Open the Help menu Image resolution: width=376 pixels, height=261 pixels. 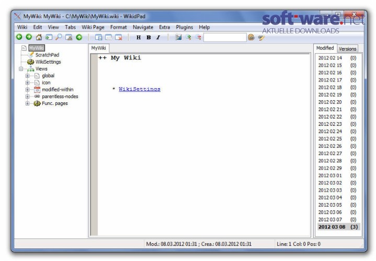tap(204, 27)
